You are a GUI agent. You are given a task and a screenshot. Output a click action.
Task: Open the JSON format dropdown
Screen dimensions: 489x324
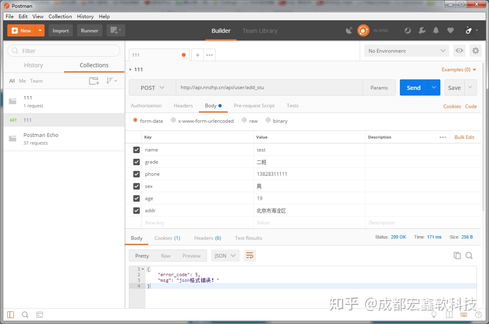(225, 256)
